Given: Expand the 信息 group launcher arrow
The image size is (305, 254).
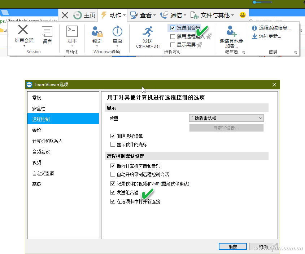Looking at the screenshot, I should pyautogui.click(x=296, y=53).
